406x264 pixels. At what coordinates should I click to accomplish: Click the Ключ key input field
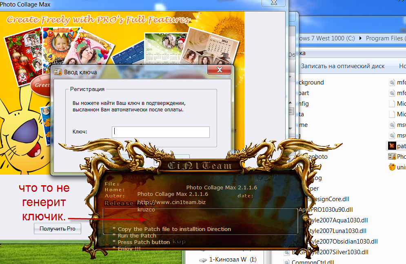160,132
